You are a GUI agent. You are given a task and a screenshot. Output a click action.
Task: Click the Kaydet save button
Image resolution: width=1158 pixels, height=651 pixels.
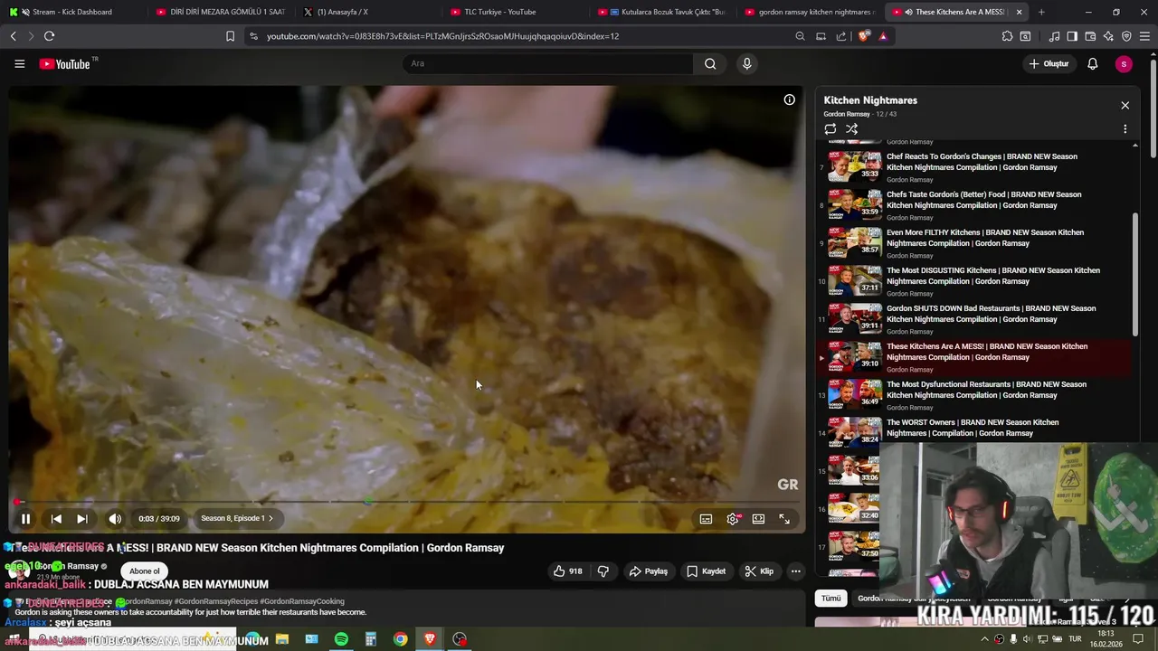point(706,571)
